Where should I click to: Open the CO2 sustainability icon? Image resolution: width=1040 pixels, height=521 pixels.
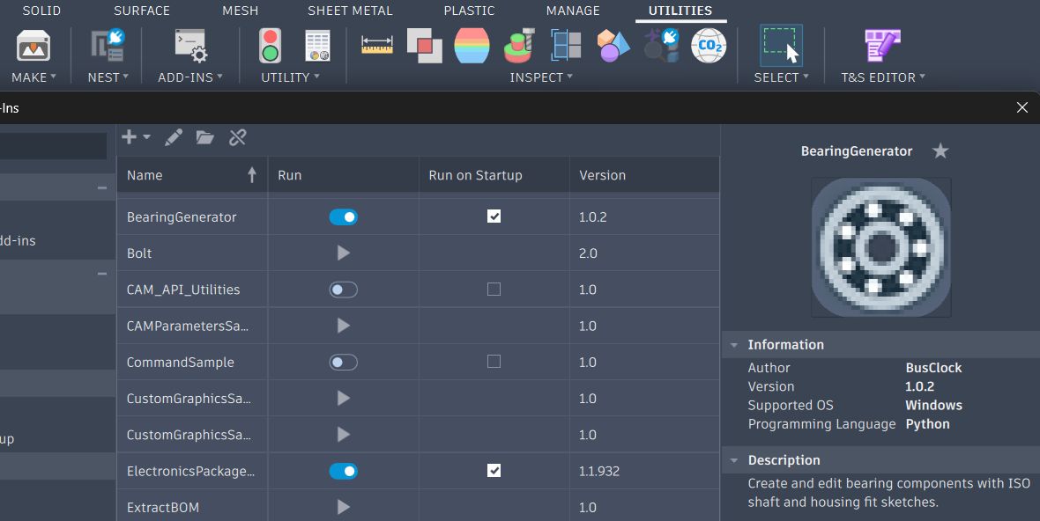709,46
